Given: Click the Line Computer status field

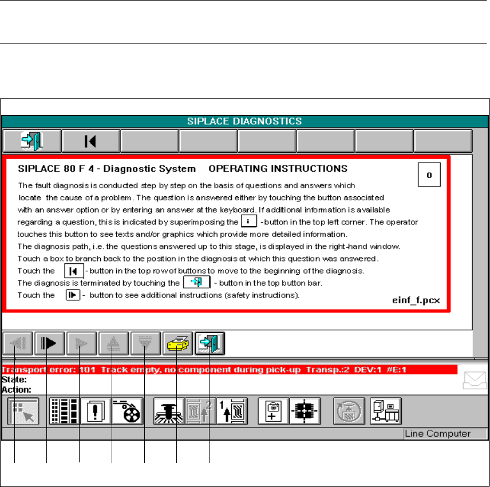Looking at the screenshot, I should (445, 434).
